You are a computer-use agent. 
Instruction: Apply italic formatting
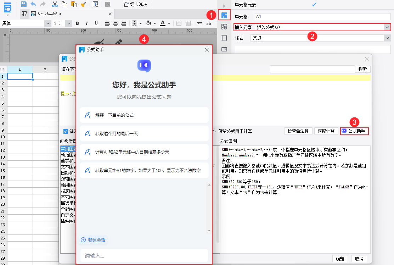(x=87, y=23)
